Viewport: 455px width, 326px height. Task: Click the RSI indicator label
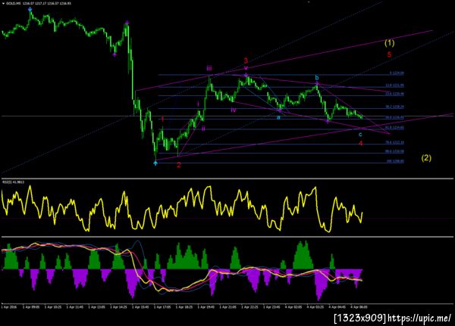[14, 182]
